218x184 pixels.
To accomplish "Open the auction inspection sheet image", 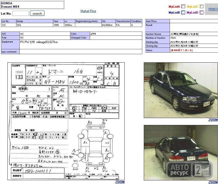I will coord(66,121).
